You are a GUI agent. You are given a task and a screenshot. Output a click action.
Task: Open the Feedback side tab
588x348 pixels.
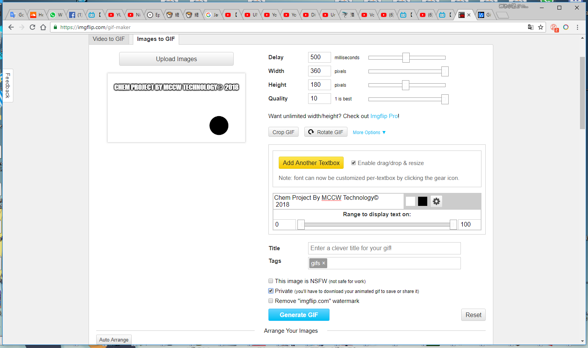coord(8,86)
